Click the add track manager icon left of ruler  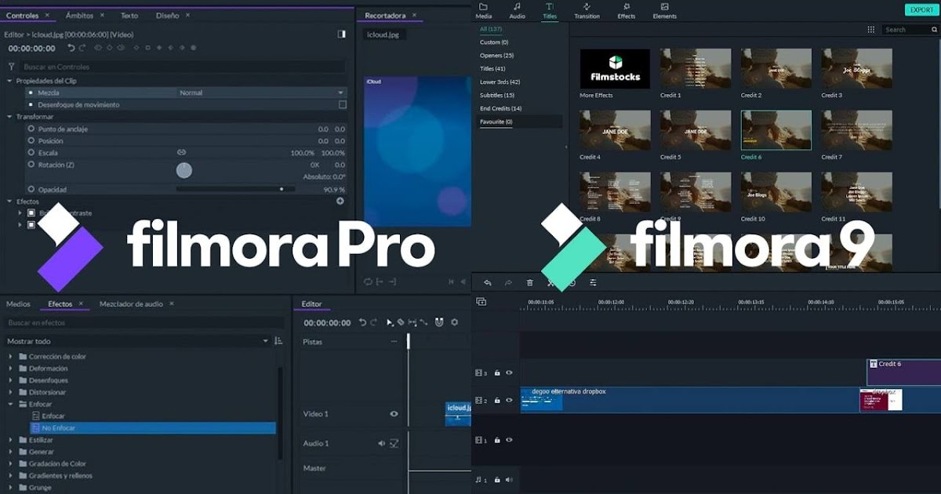(481, 302)
